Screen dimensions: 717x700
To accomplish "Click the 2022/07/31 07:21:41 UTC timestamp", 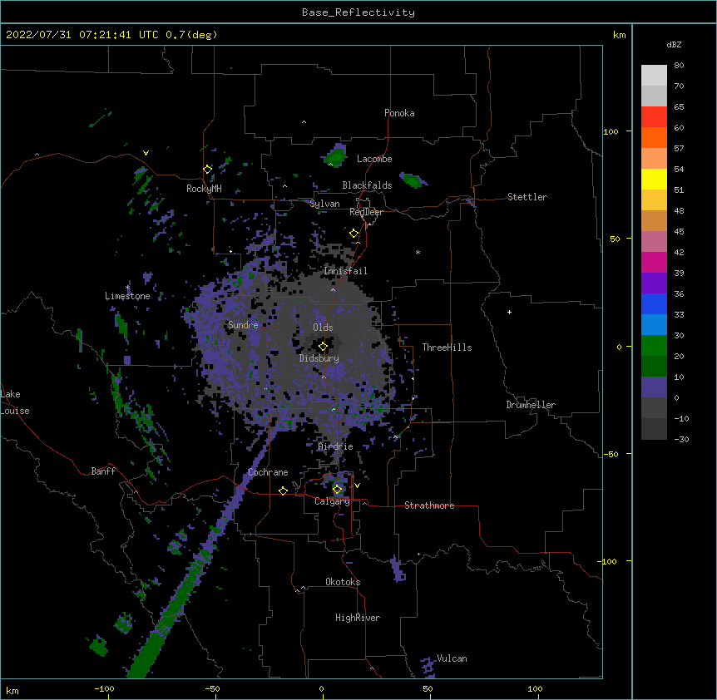I will point(82,35).
